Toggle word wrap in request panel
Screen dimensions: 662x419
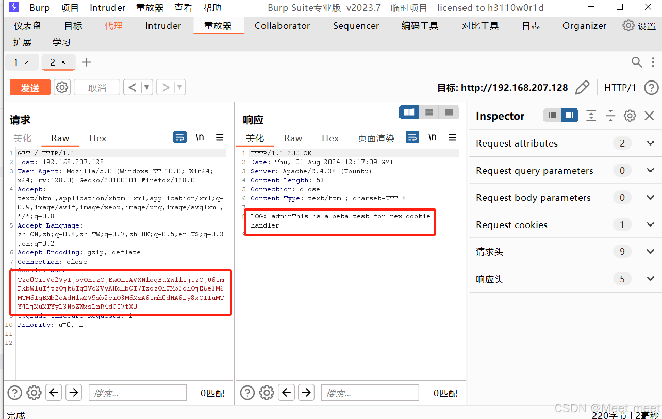point(179,137)
